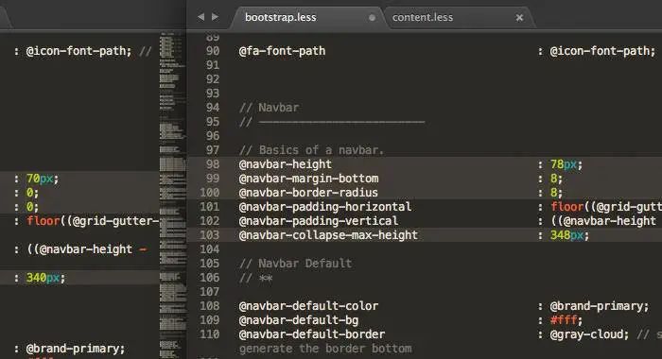Screen dimensions: 662x359
Task: Click line number 103 in gutter
Action: 210,235
